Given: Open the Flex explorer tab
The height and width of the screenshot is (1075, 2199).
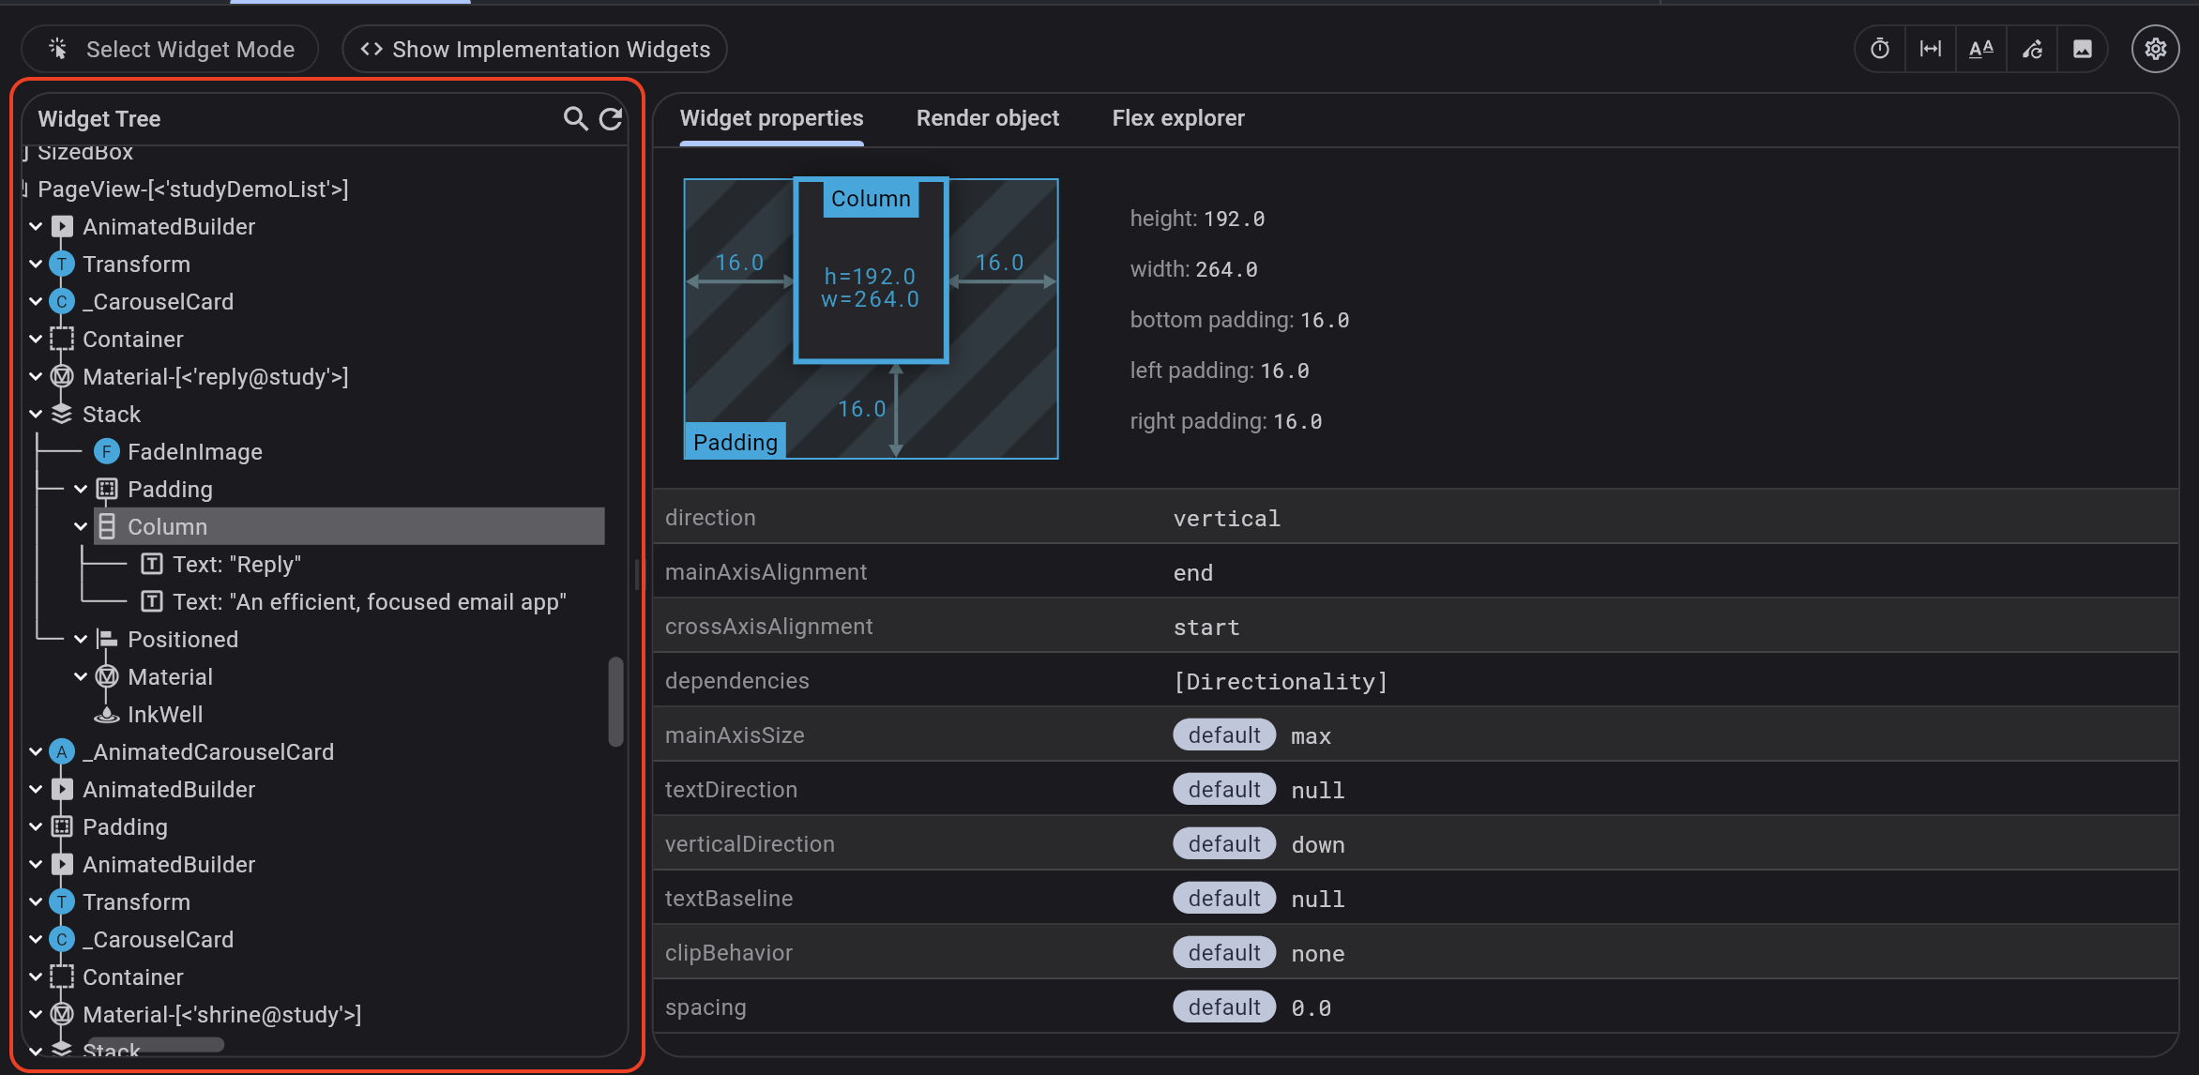Looking at the screenshot, I should tap(1178, 117).
